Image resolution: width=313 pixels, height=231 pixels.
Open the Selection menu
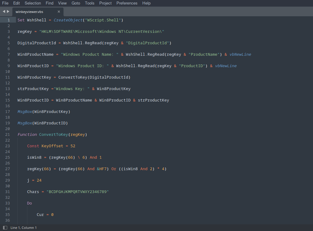coord(33,3)
